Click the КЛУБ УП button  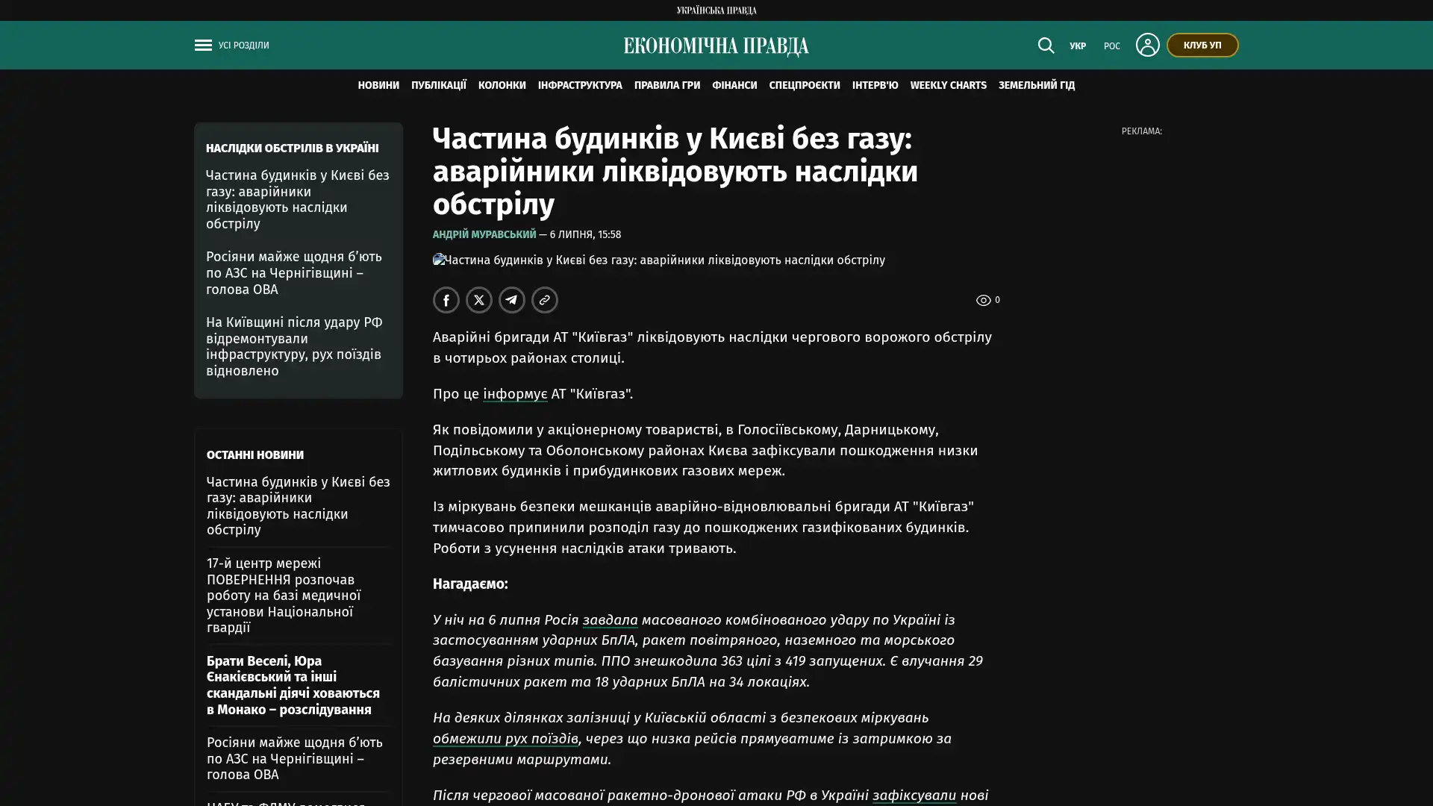click(x=1202, y=45)
